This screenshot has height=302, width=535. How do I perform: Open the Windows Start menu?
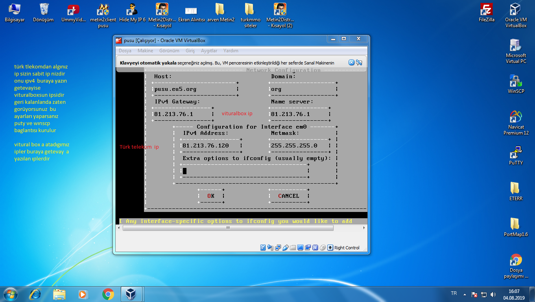tap(10, 294)
